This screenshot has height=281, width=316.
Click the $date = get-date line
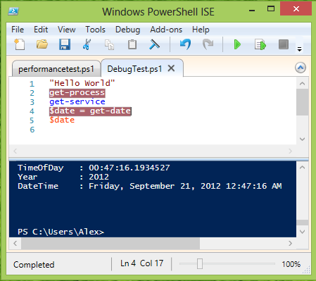pos(90,111)
